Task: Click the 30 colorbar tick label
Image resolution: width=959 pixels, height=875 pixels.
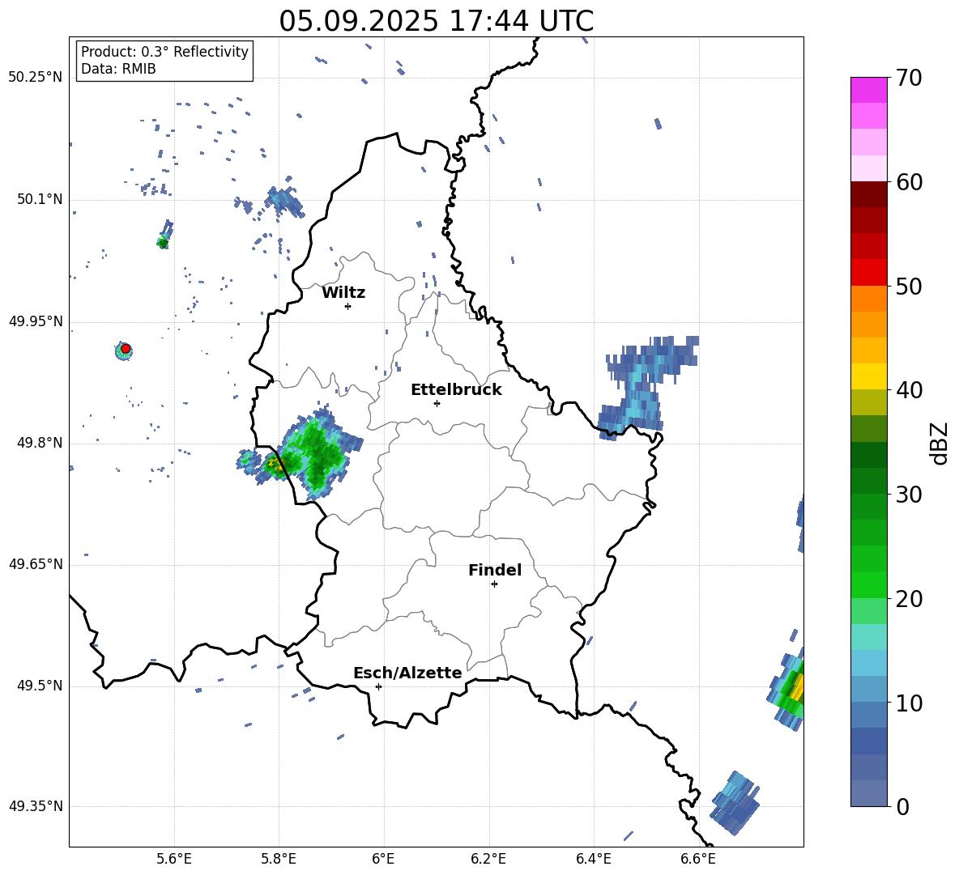Action: tap(909, 495)
